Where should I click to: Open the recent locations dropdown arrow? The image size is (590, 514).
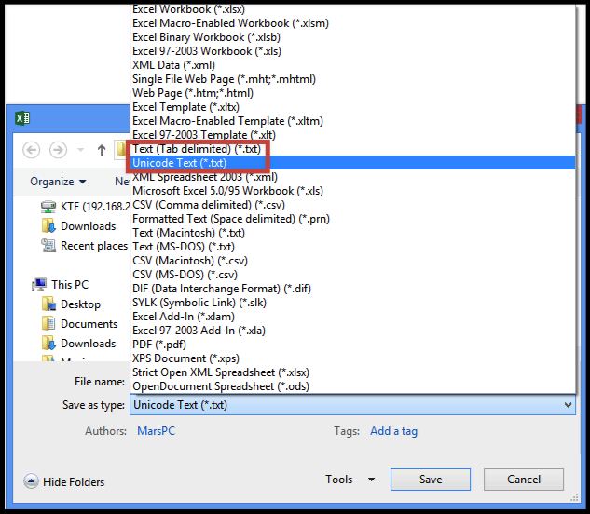point(80,150)
